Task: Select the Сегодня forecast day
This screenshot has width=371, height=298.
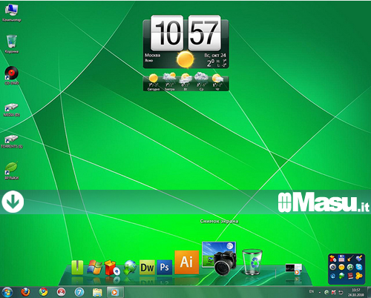Action: click(154, 82)
